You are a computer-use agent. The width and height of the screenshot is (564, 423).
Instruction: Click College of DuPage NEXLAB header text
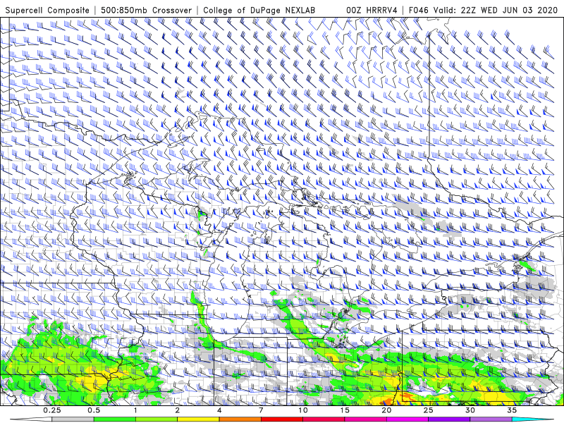(x=259, y=10)
